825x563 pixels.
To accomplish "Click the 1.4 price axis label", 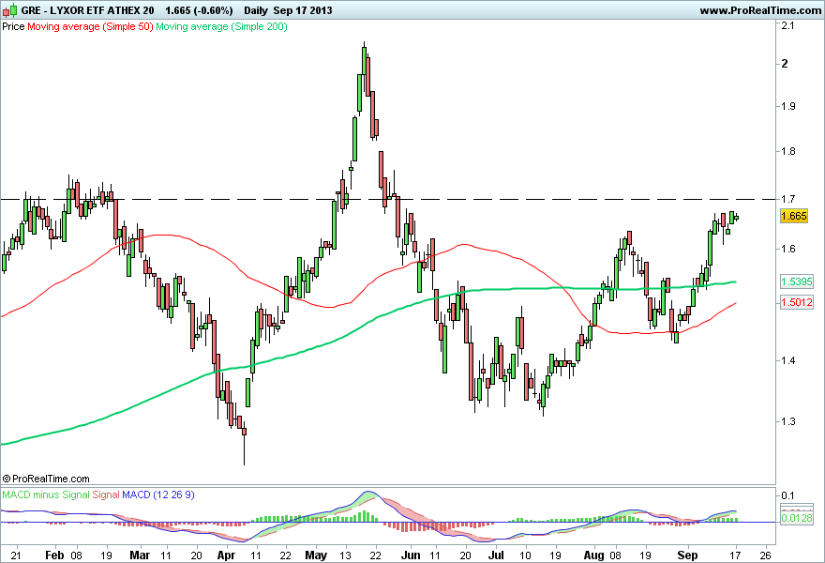I will click(787, 360).
